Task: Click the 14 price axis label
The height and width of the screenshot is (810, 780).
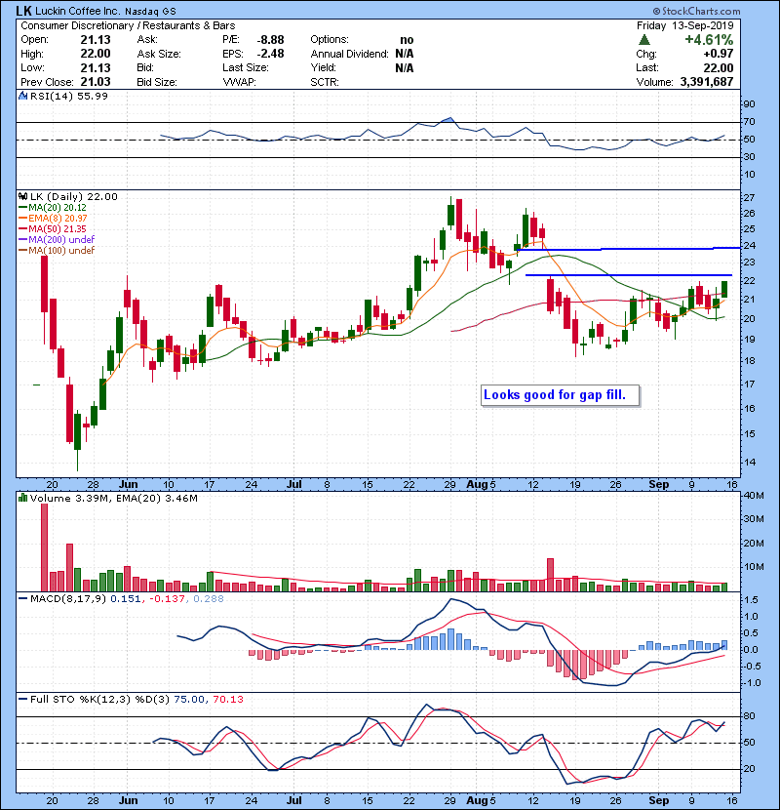Action: 749,463
